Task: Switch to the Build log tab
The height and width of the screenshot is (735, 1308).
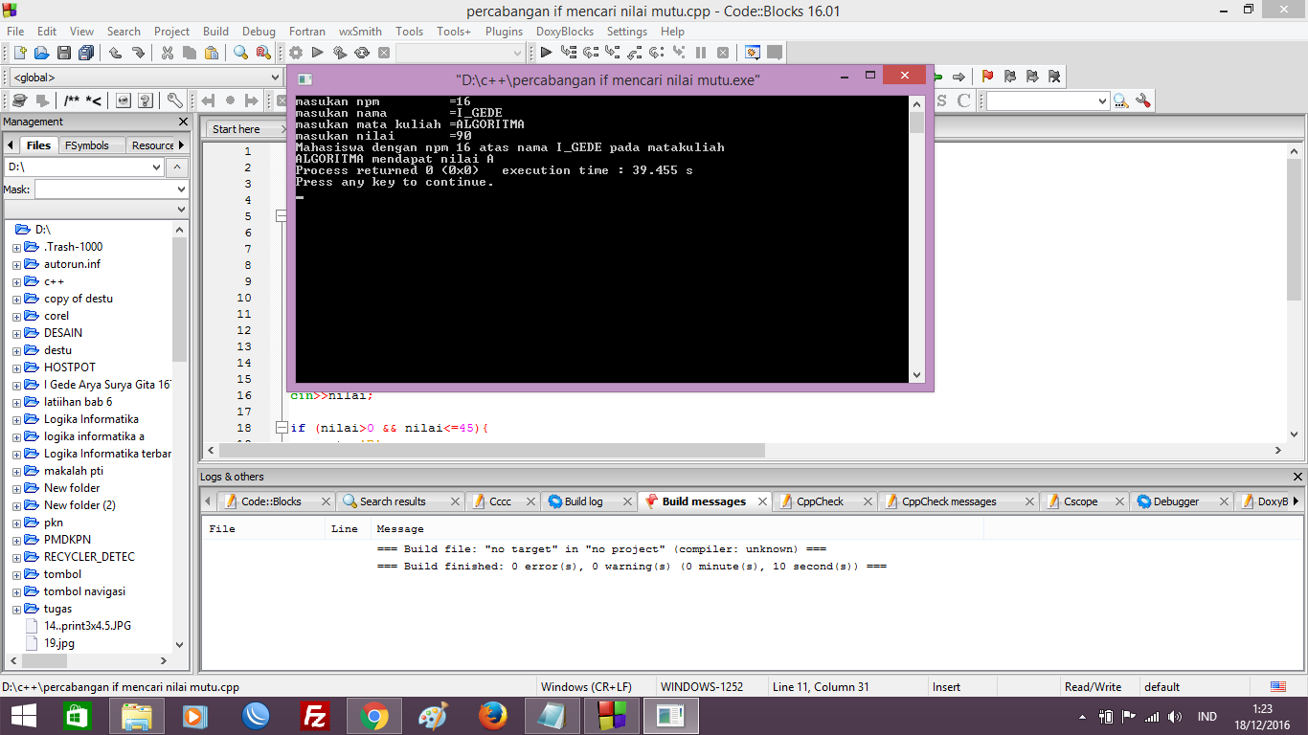Action: pyautogui.click(x=583, y=501)
